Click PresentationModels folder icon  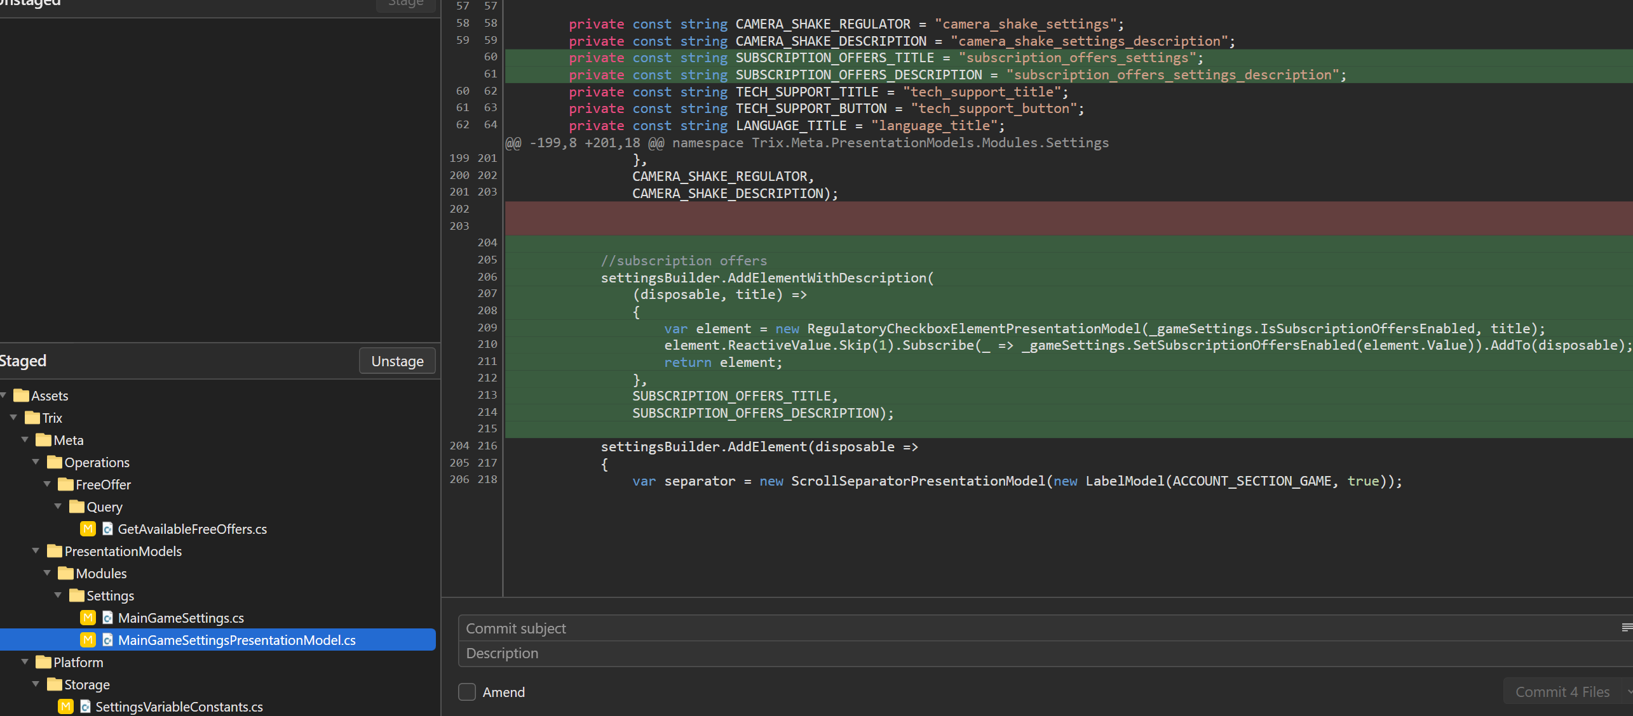(x=55, y=551)
